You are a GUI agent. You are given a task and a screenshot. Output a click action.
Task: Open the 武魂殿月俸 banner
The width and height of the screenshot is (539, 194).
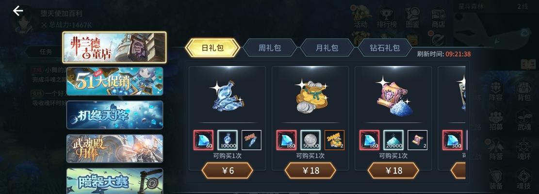pos(114,148)
